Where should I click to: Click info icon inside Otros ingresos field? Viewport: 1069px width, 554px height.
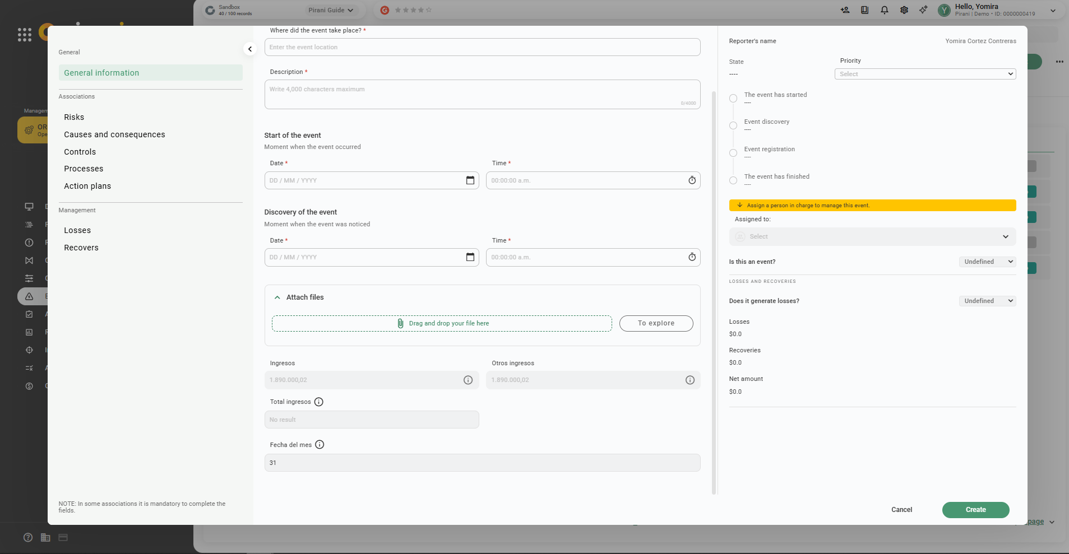(689, 380)
